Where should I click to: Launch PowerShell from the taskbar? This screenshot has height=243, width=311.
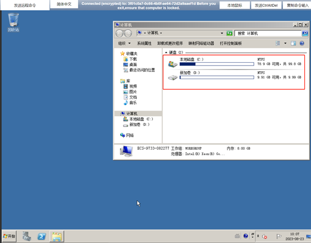(42, 236)
